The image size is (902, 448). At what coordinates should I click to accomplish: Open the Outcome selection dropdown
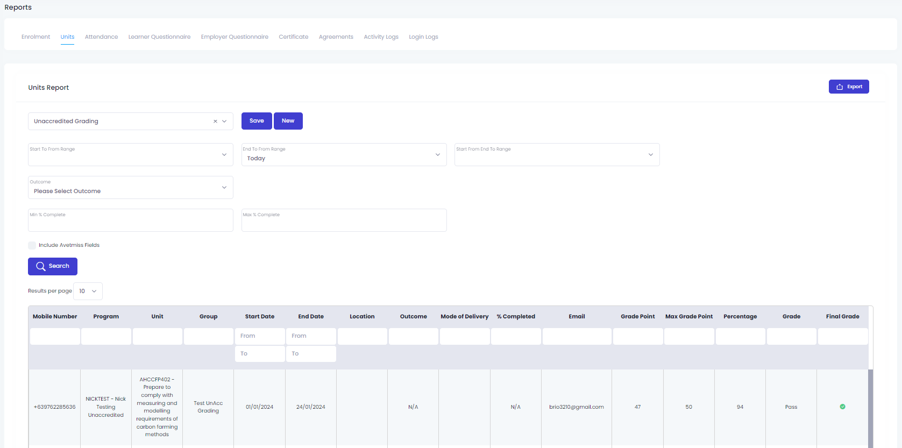pyautogui.click(x=131, y=187)
